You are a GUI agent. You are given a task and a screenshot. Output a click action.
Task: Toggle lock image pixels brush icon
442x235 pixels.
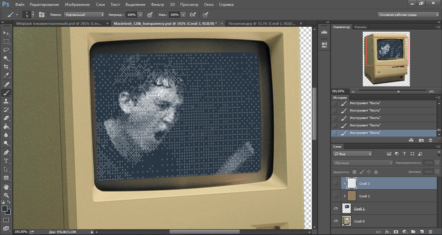[x=362, y=172]
